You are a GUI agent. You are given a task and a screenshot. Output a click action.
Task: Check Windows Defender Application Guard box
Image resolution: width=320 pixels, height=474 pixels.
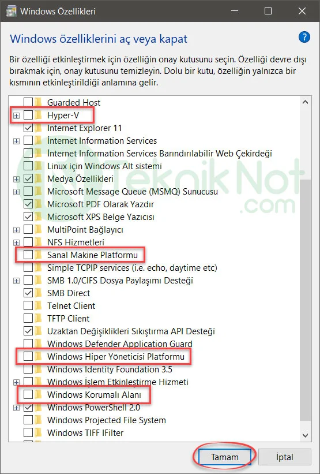[x=28, y=344]
